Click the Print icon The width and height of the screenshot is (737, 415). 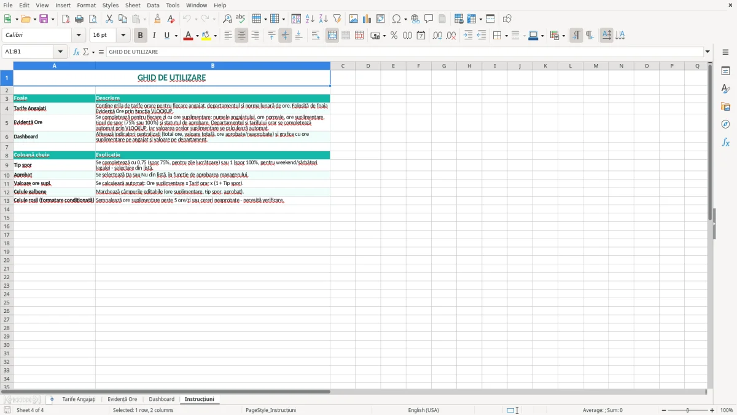pos(79,19)
